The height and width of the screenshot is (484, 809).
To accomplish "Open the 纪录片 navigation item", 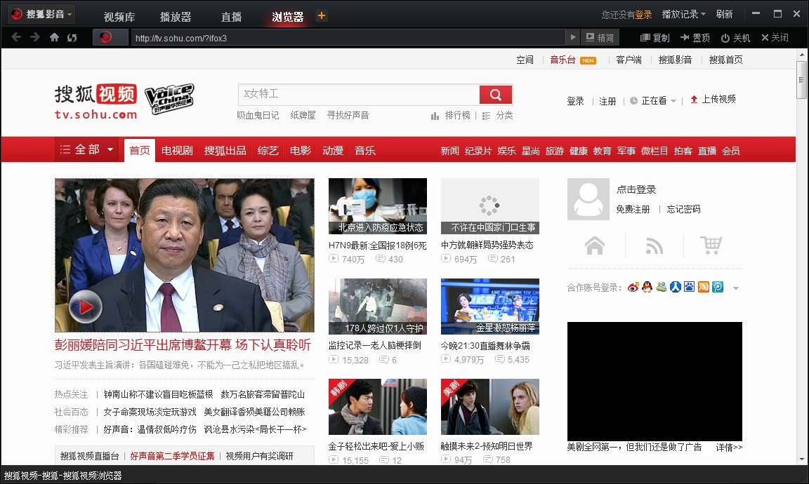I will click(478, 151).
